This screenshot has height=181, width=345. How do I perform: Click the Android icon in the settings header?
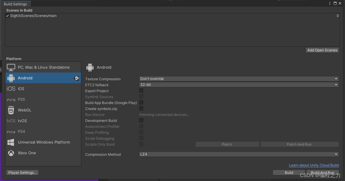(90, 67)
